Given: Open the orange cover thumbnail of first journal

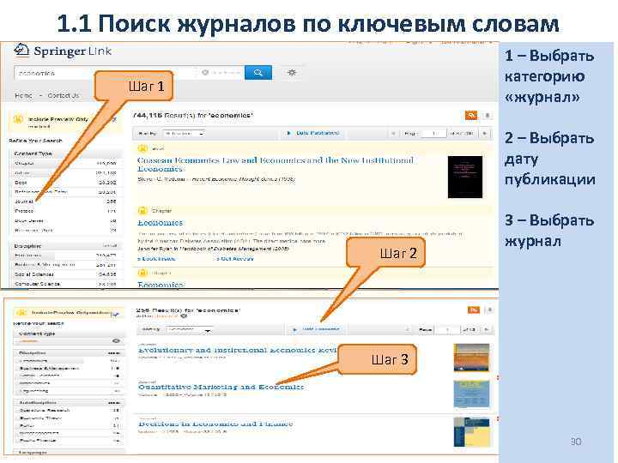Looking at the screenshot, I should coord(471,358).
